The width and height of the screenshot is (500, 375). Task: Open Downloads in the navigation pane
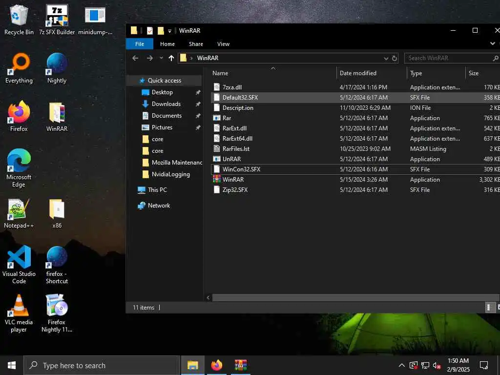pos(166,104)
